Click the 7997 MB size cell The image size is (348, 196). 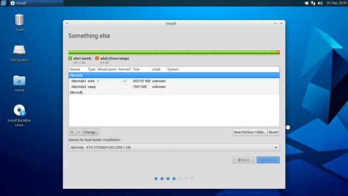(140, 87)
